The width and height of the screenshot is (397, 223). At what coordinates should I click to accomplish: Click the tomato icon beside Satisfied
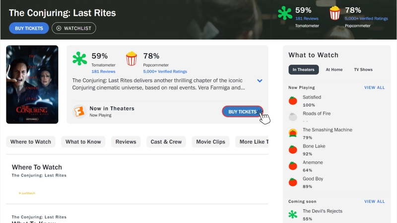click(x=293, y=101)
